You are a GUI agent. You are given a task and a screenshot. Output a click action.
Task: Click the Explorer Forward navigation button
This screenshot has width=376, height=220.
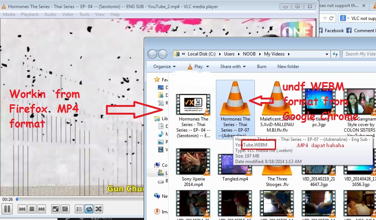[163, 54]
